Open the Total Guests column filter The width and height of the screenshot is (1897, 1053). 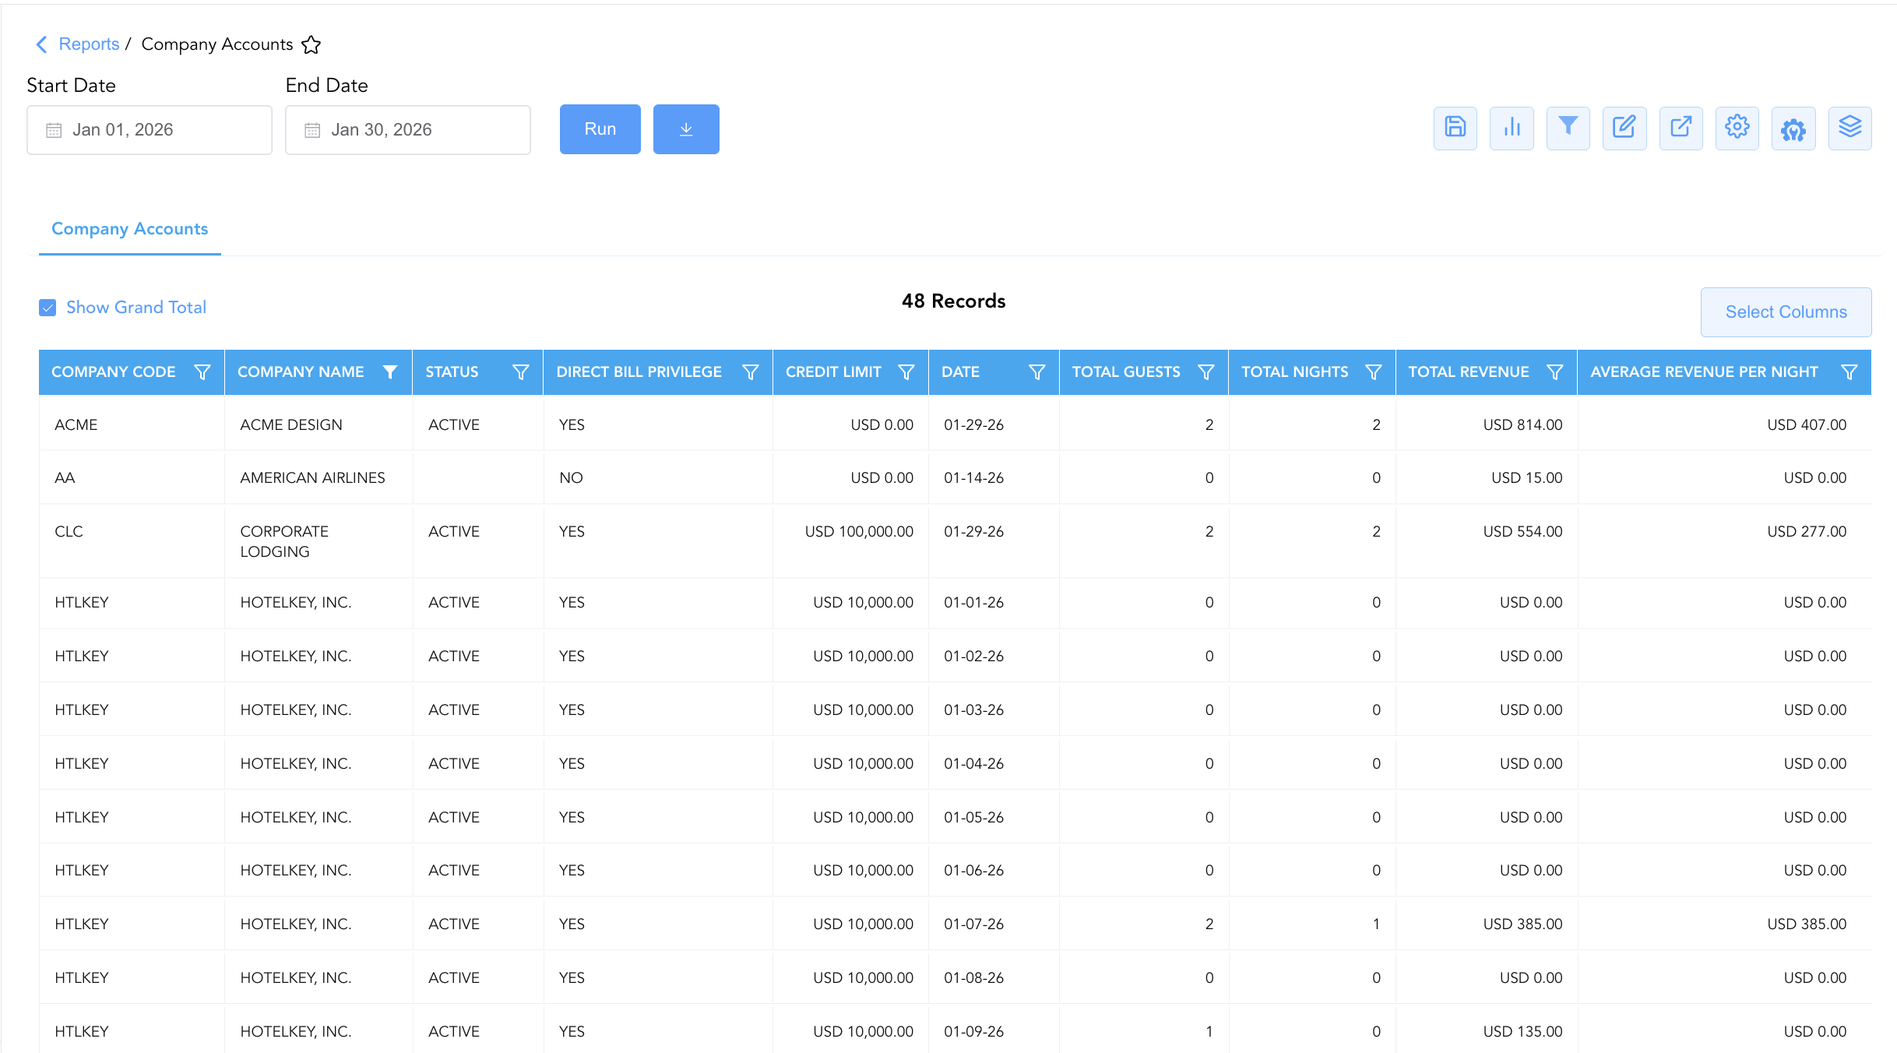[1206, 372]
